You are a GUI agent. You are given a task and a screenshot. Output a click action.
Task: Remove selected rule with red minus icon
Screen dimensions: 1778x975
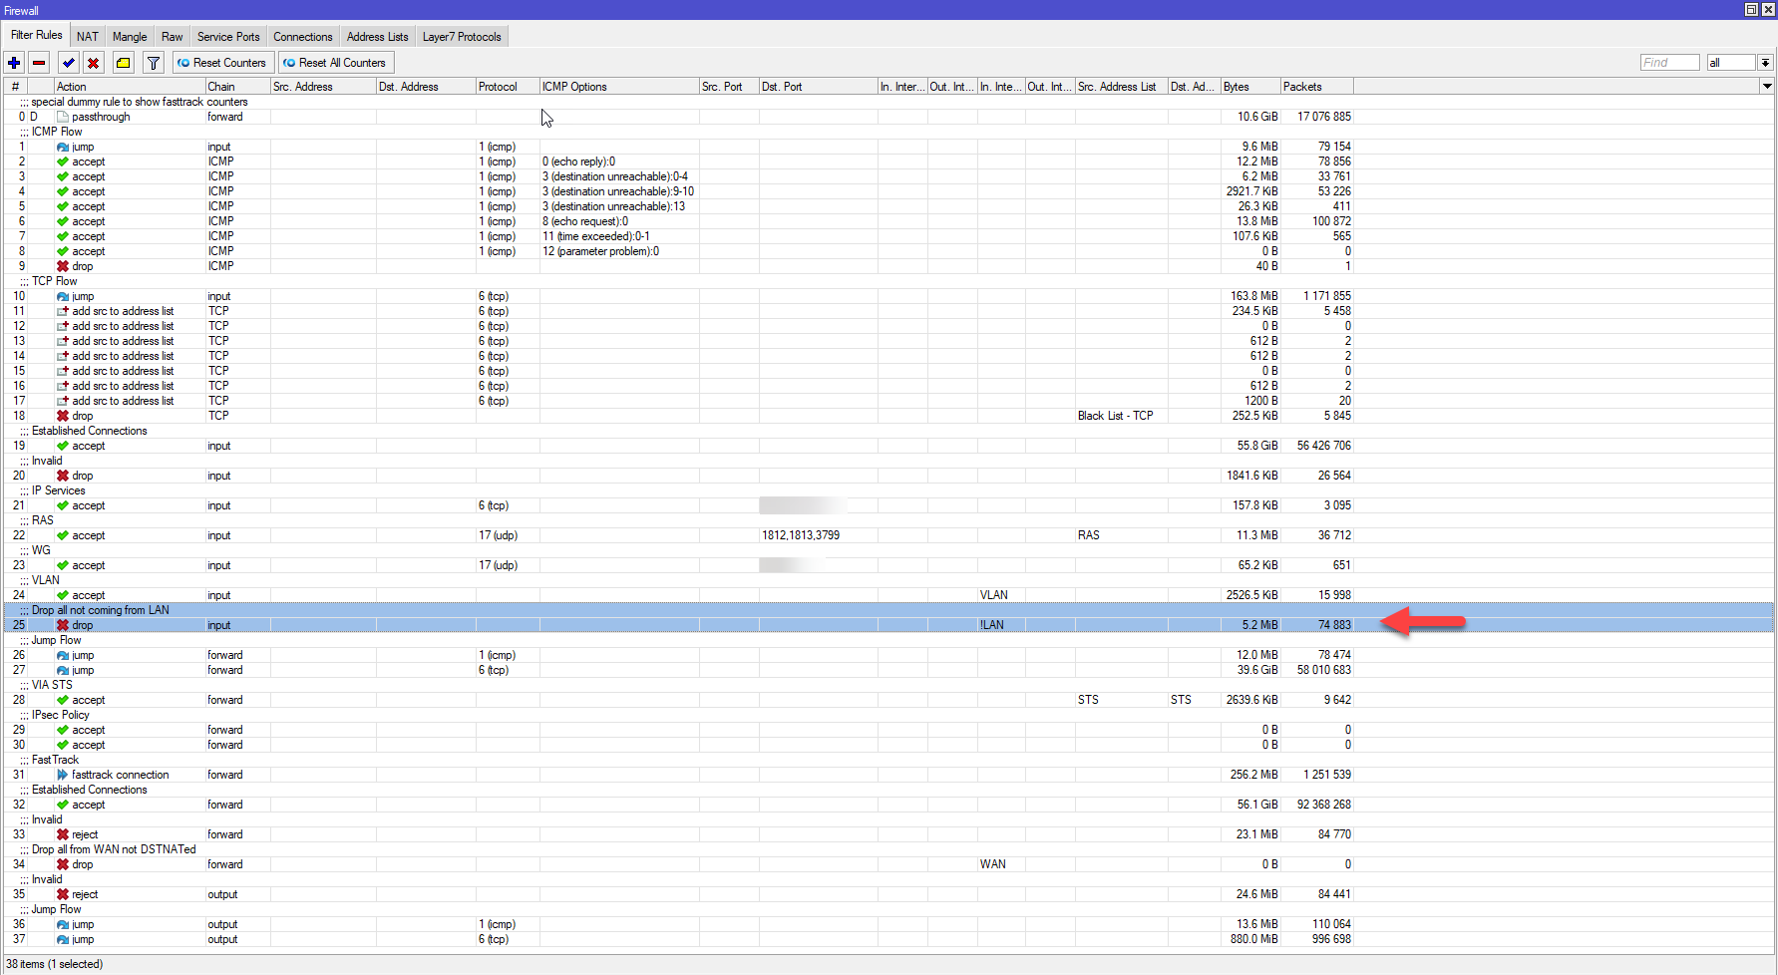(39, 63)
